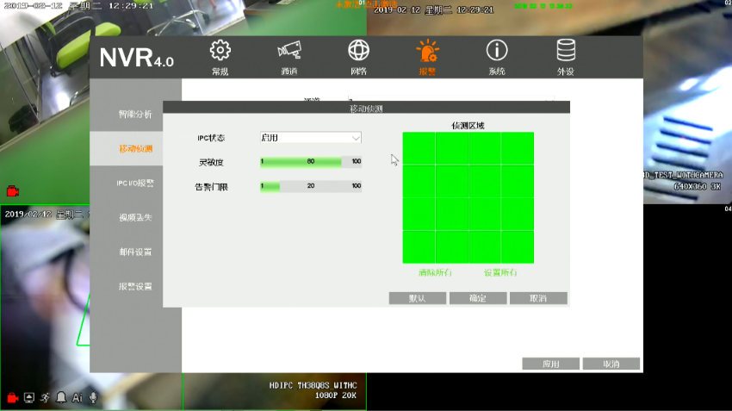Select the 报警 alarm siren icon
Screen dimensions: 732x411
tap(428, 51)
